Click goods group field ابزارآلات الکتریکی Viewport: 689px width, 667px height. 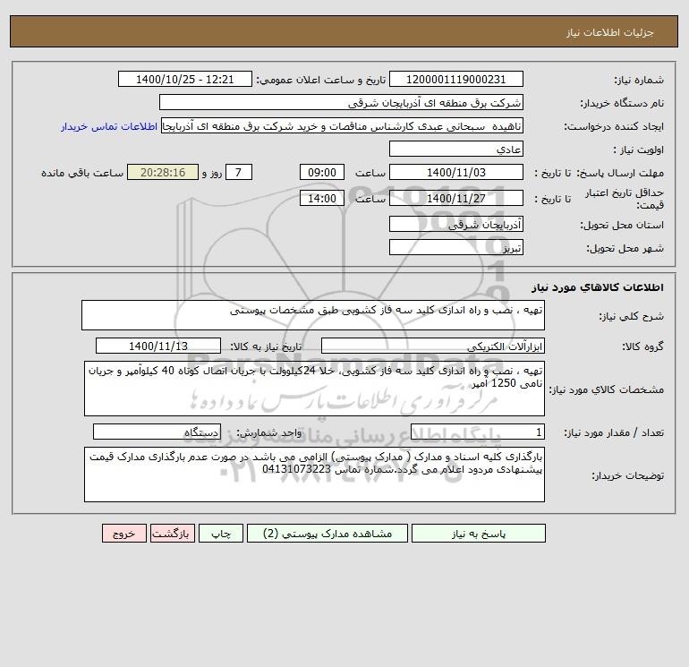point(433,346)
